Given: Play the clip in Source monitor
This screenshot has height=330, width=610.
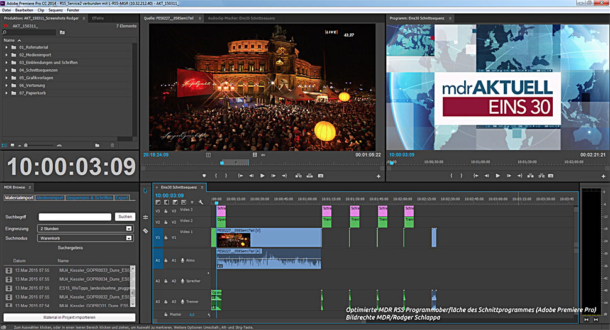Looking at the screenshot, I should 263,176.
